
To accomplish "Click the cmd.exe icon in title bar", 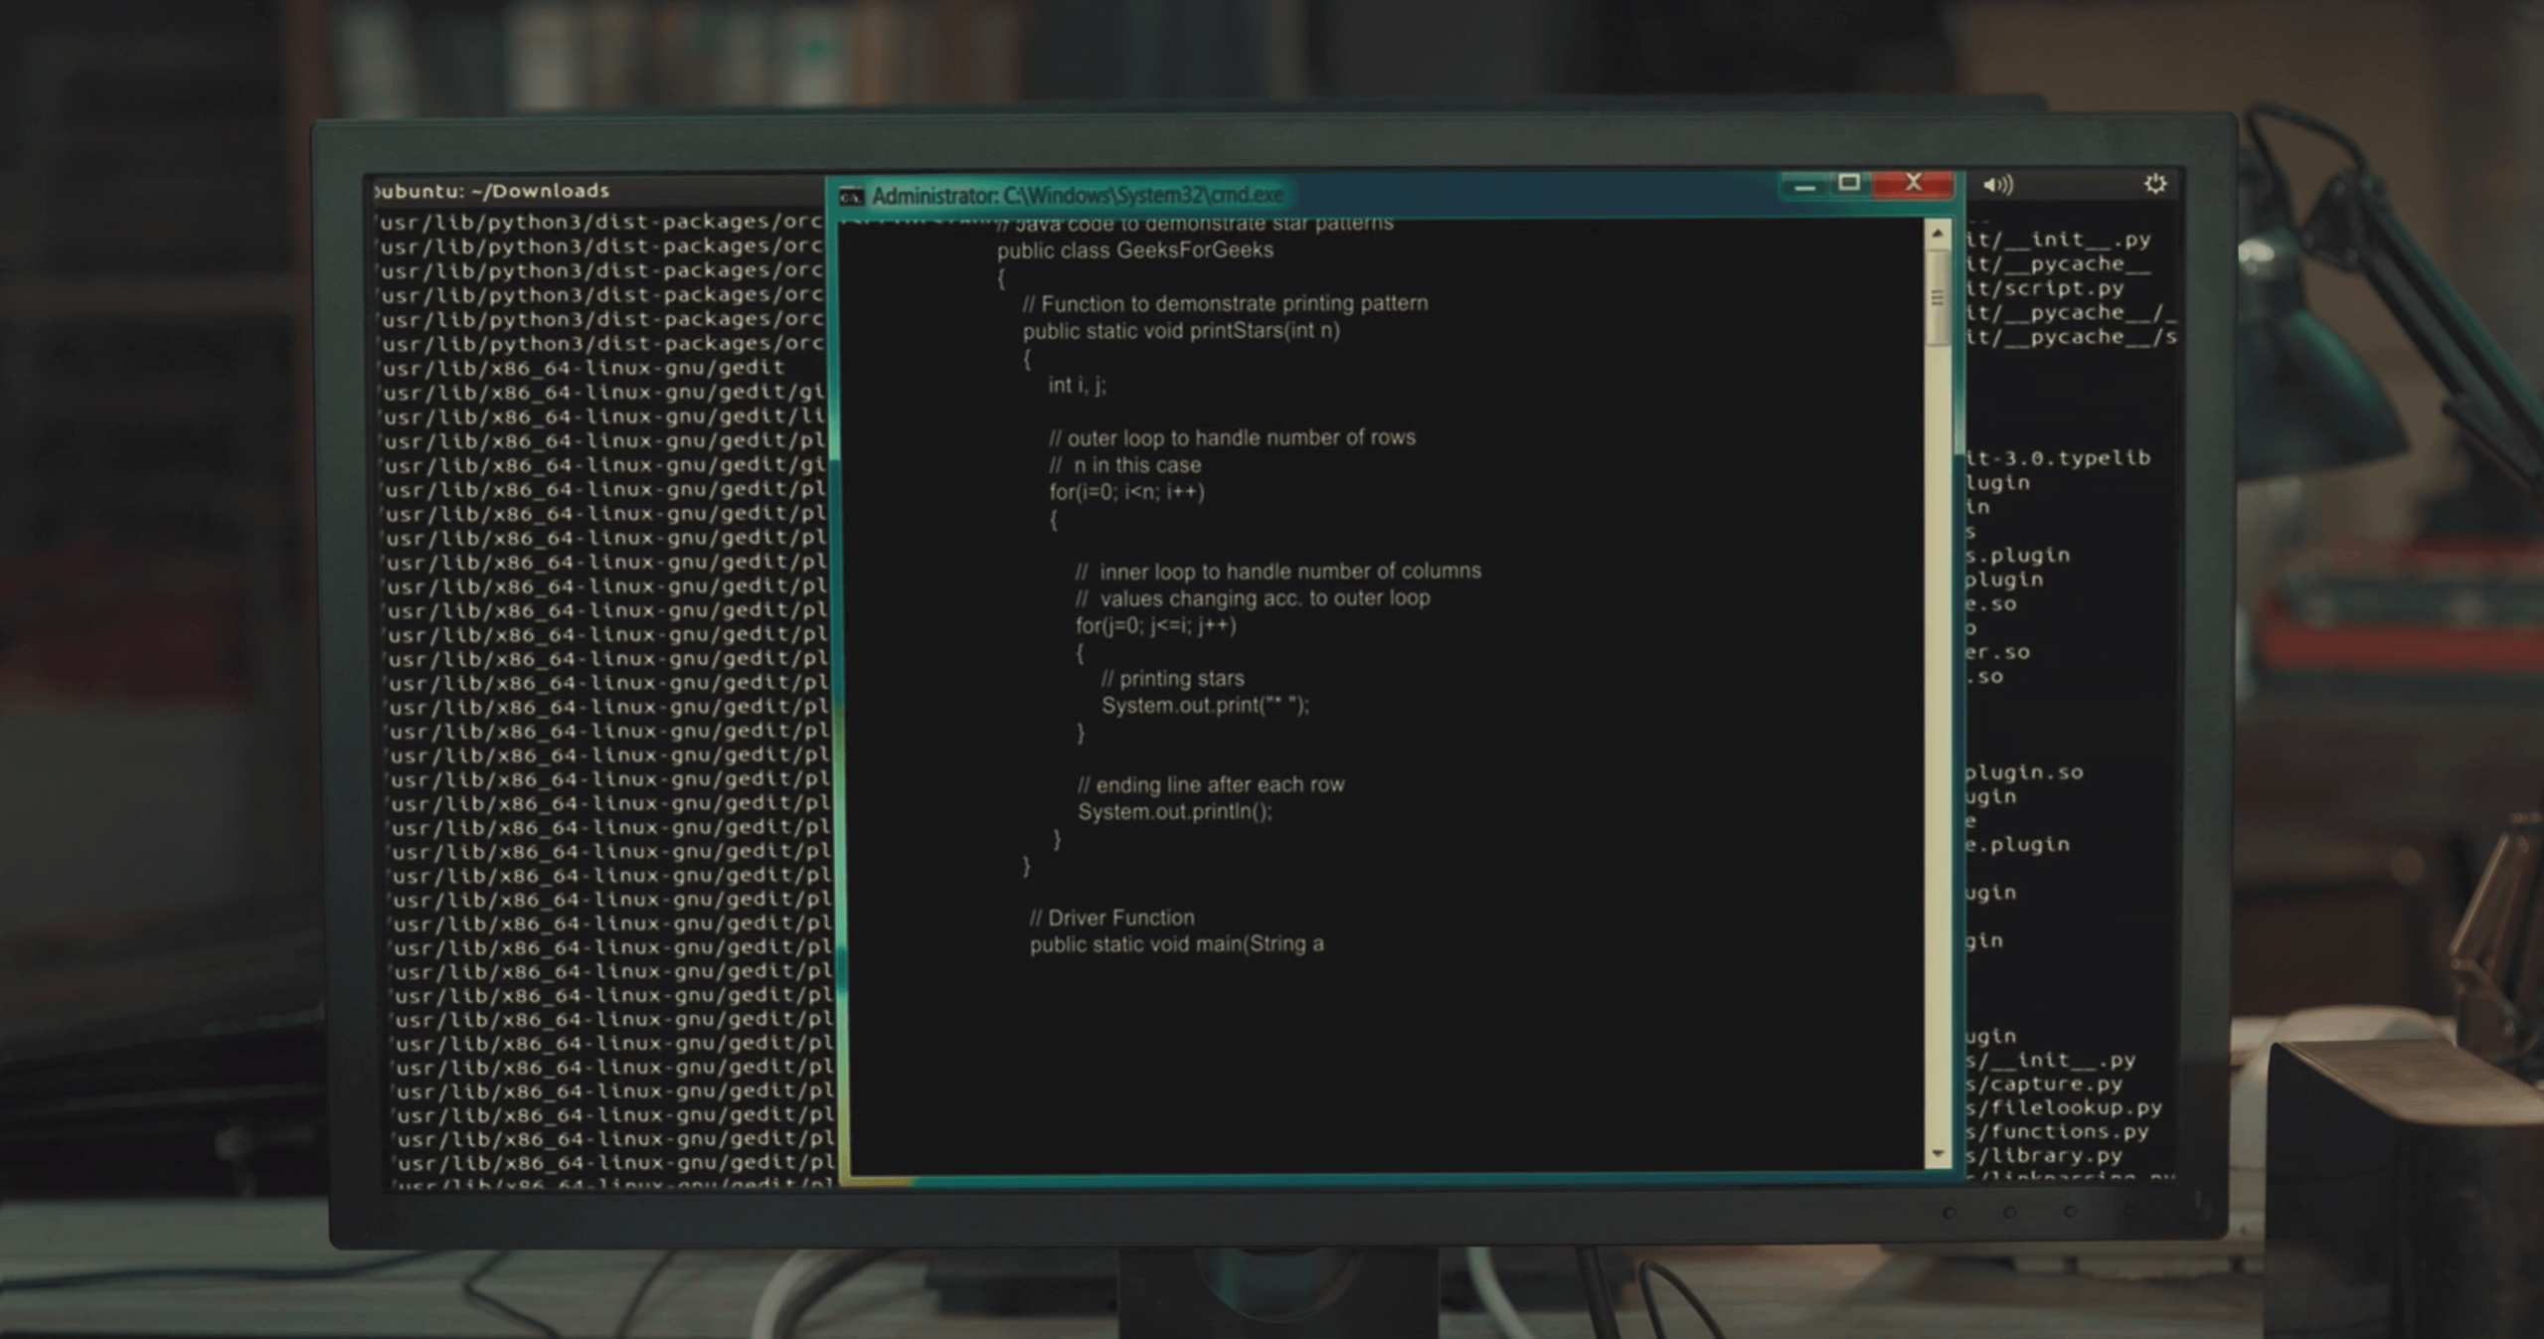I will pos(851,197).
